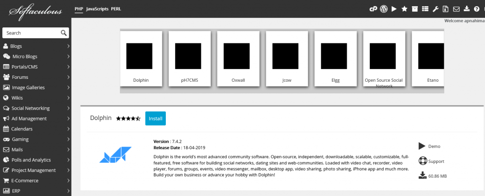Expand the ERP category chevron

pyautogui.click(x=68, y=191)
